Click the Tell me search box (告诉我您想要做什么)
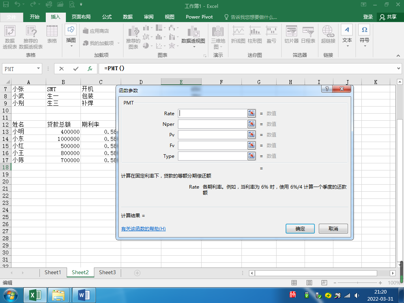This screenshot has height=303, width=404. pyautogui.click(x=251, y=17)
